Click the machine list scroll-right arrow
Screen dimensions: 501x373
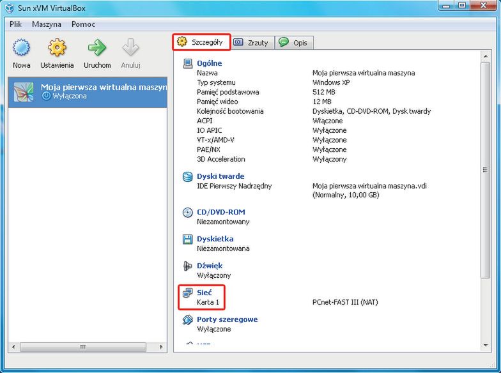tap(161, 347)
